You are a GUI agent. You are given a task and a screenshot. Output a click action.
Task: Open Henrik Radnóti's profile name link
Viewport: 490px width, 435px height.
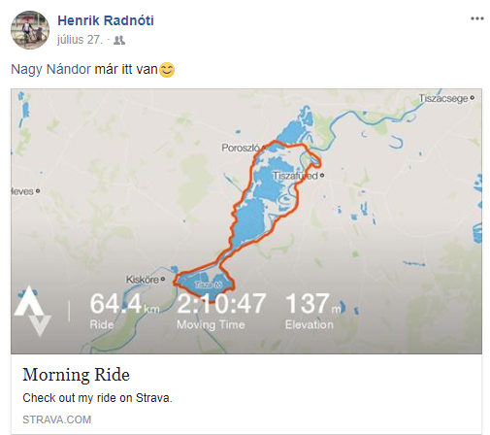click(106, 20)
